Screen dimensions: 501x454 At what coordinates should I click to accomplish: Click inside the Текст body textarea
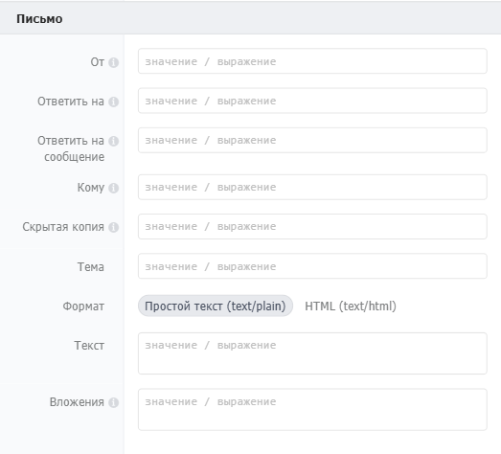coord(312,353)
